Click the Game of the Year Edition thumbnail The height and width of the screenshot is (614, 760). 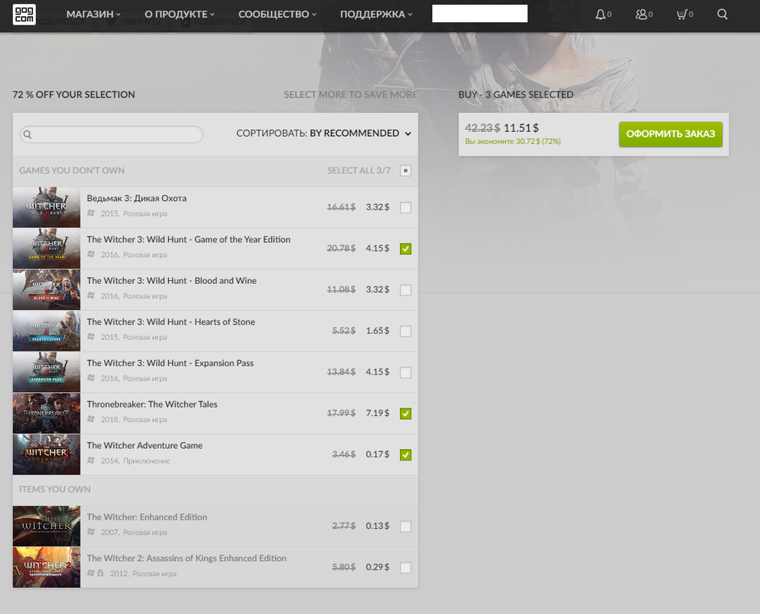47,249
